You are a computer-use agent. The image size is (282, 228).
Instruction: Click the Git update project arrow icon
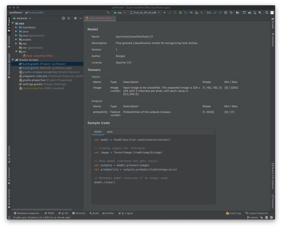tap(215, 13)
